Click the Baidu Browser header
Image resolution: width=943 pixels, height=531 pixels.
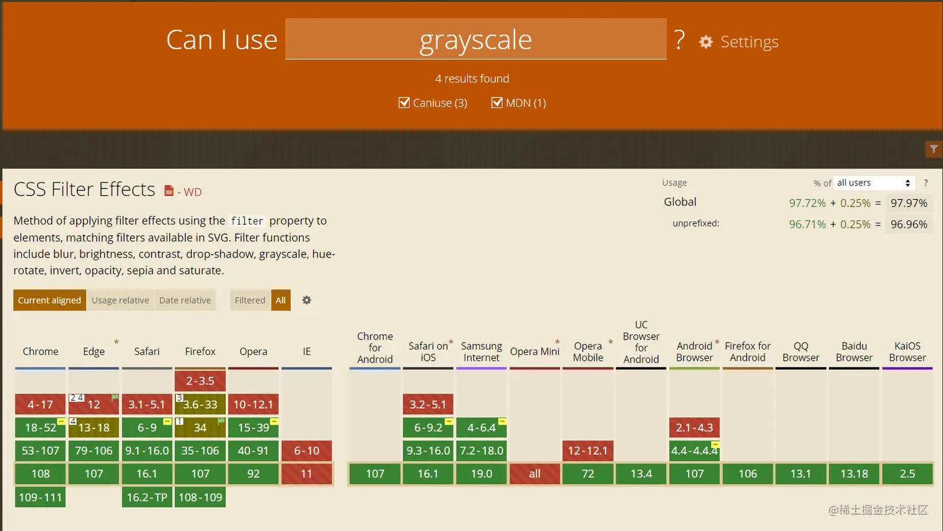click(854, 351)
